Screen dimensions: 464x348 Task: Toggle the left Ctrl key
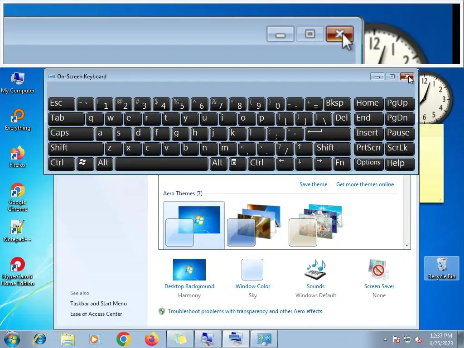point(62,163)
